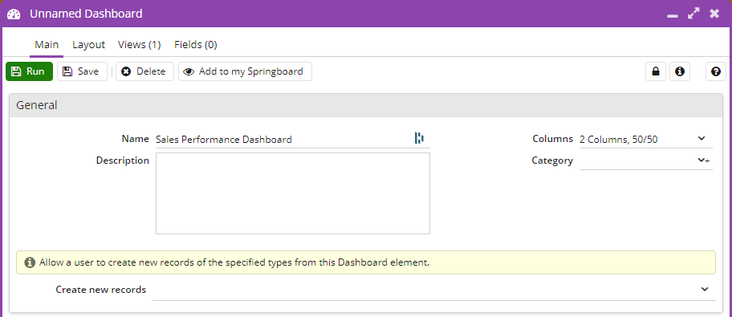This screenshot has width=732, height=317.
Task: Click the translation icon in Name field
Action: click(419, 138)
